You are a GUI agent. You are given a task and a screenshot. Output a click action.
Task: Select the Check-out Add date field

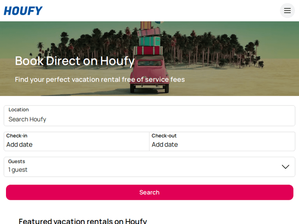point(222,141)
